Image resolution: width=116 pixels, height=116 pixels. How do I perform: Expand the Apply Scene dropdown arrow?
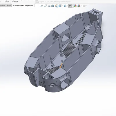point(81,6)
